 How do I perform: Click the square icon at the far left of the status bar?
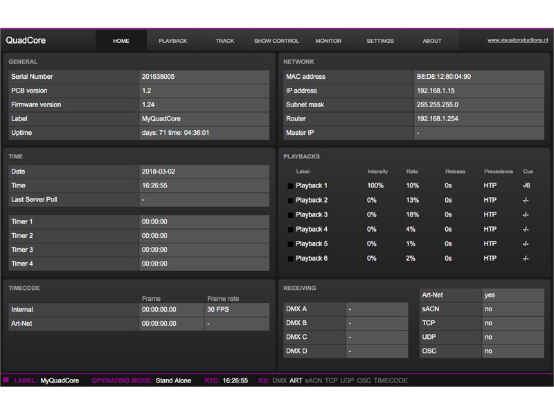pyautogui.click(x=8, y=380)
